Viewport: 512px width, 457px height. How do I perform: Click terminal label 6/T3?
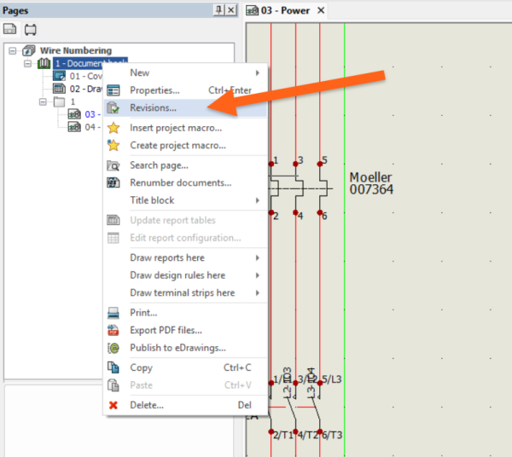(x=332, y=435)
